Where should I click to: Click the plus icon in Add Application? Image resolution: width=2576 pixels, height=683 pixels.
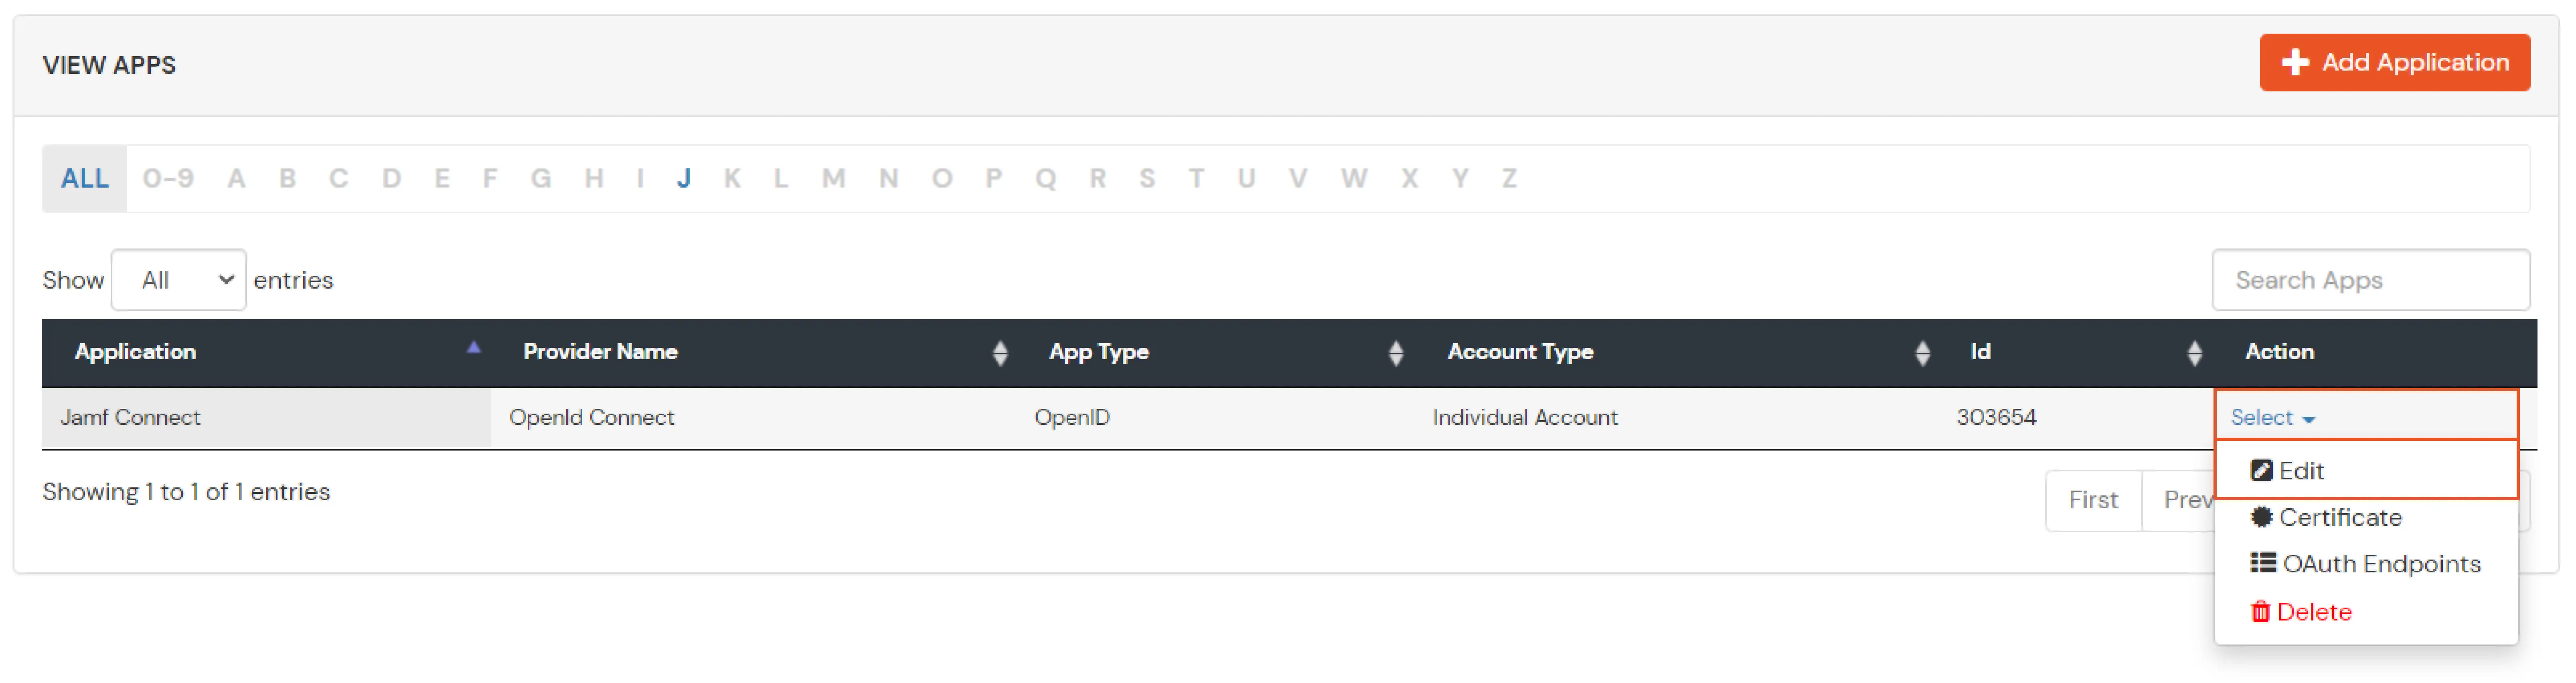(2295, 63)
